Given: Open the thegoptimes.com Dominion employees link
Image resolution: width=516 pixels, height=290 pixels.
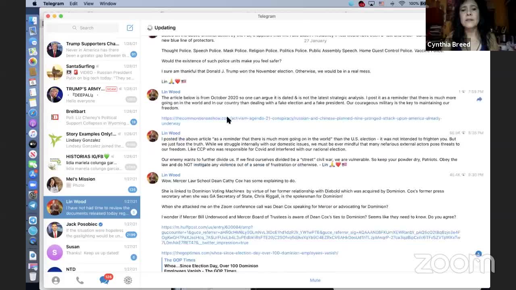Looking at the screenshot, I should (250, 253).
